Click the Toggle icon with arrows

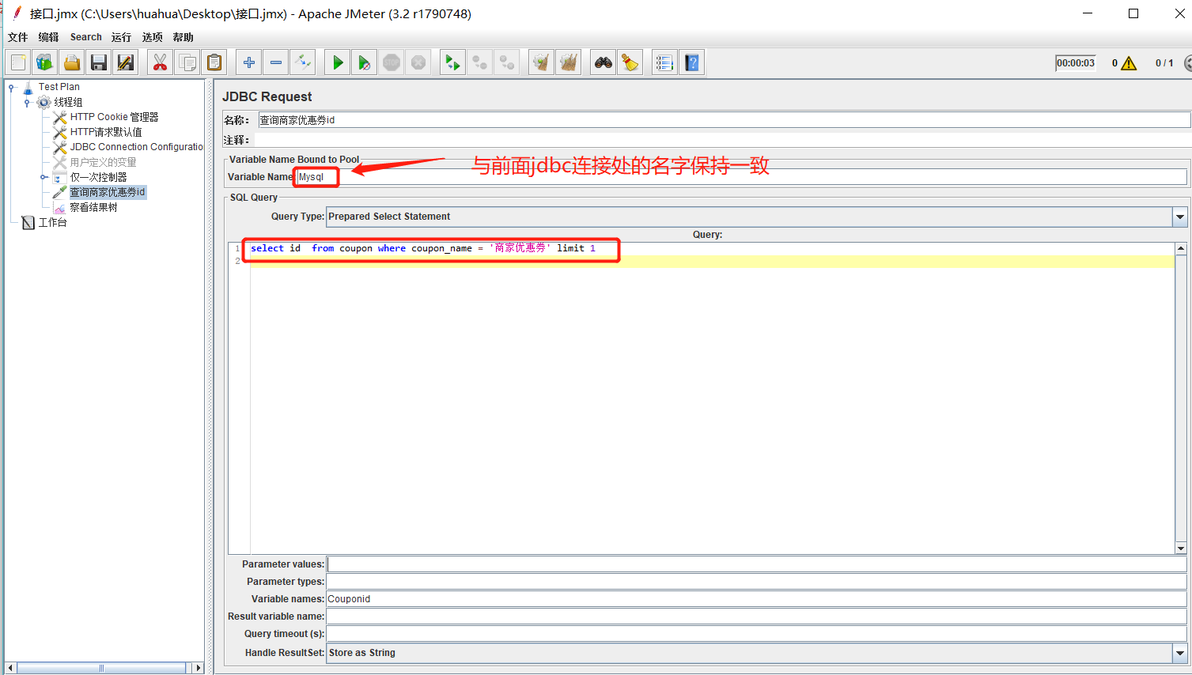coord(303,62)
